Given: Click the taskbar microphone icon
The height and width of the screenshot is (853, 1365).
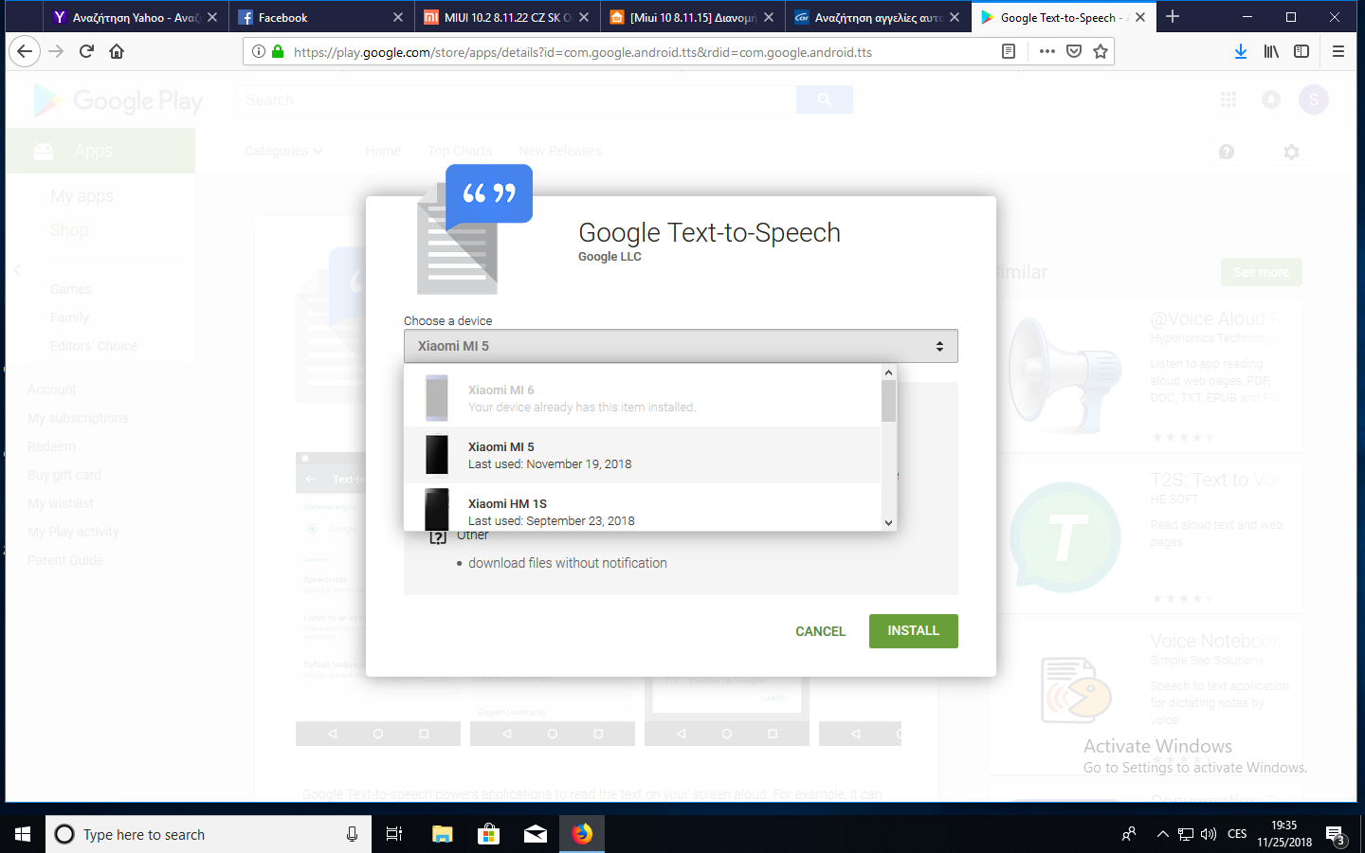Looking at the screenshot, I should coord(352,834).
